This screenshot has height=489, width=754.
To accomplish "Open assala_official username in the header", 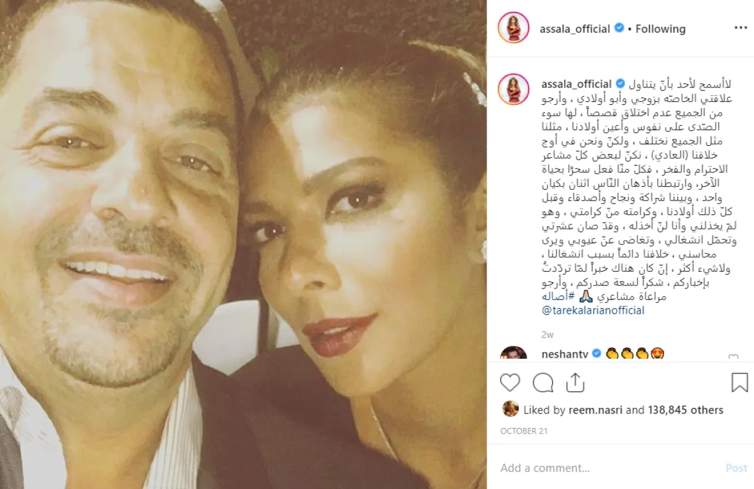I will pyautogui.click(x=575, y=29).
